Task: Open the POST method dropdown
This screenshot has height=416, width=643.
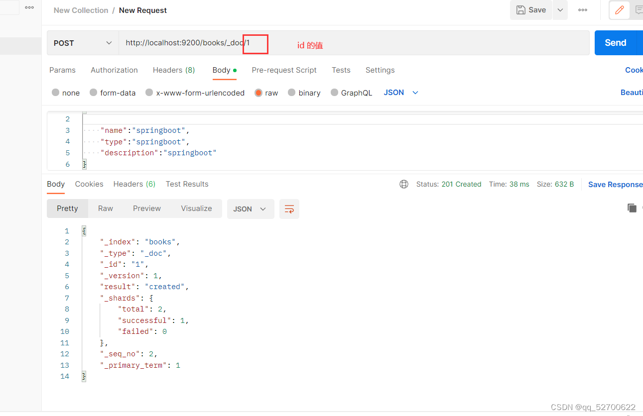Action: pos(83,43)
